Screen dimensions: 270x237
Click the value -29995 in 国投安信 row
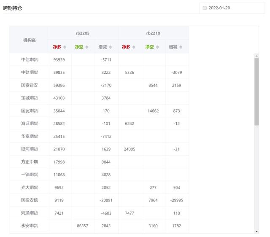[177, 200]
